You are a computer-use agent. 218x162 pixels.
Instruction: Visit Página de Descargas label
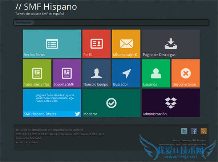(159, 55)
